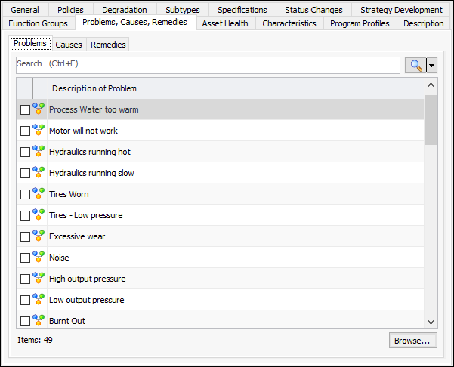Focus the Search input field
Screen dimensions: 454x367
coord(208,65)
